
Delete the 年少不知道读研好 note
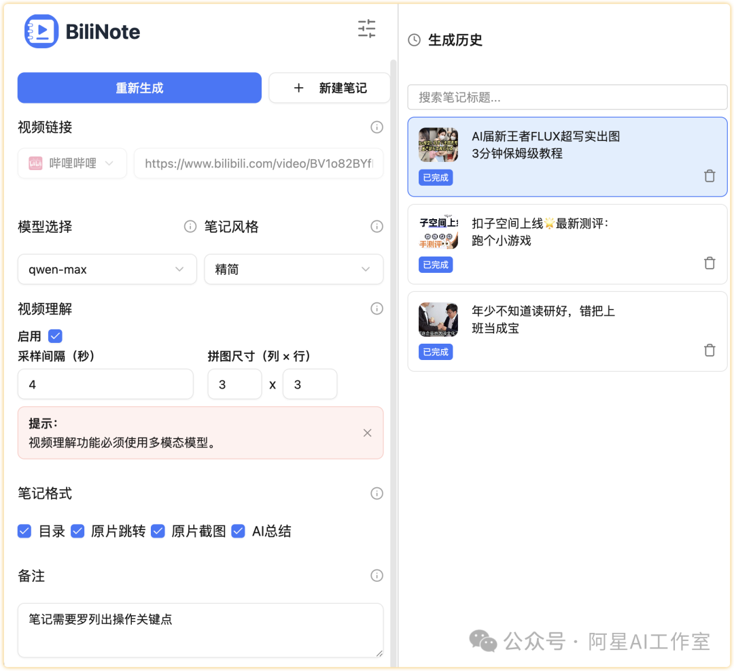[x=710, y=350]
